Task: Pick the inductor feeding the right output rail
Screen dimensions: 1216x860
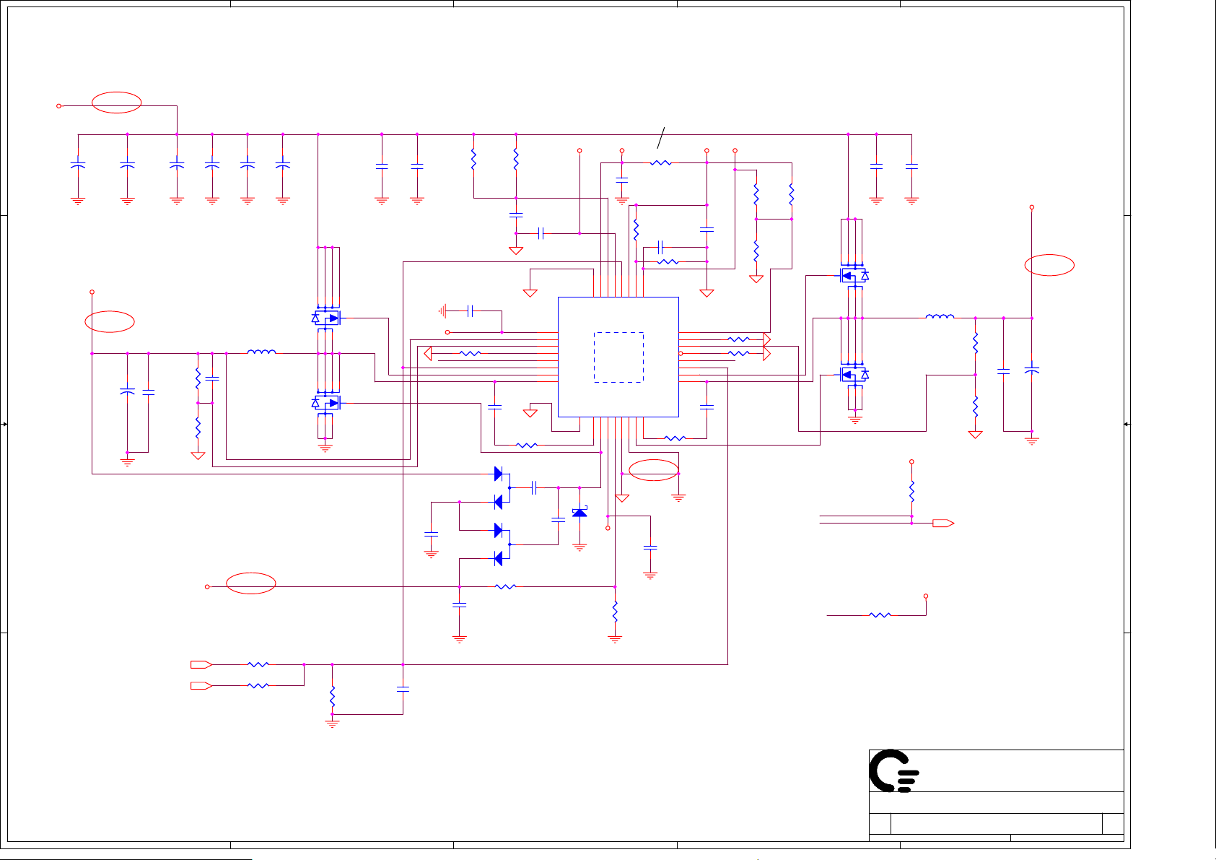Action: [x=940, y=316]
